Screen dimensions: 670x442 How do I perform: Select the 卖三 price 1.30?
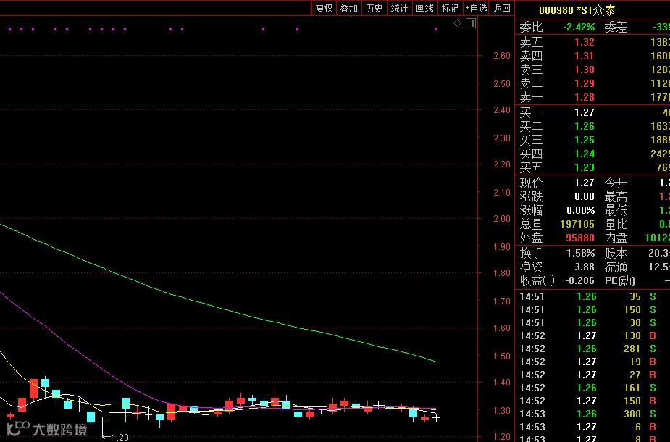click(584, 70)
